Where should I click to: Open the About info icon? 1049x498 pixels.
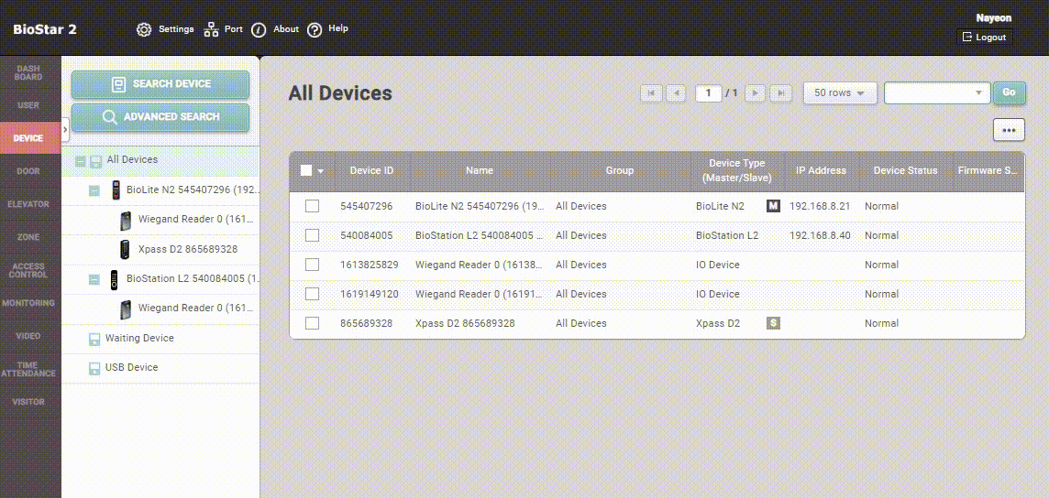click(x=259, y=29)
